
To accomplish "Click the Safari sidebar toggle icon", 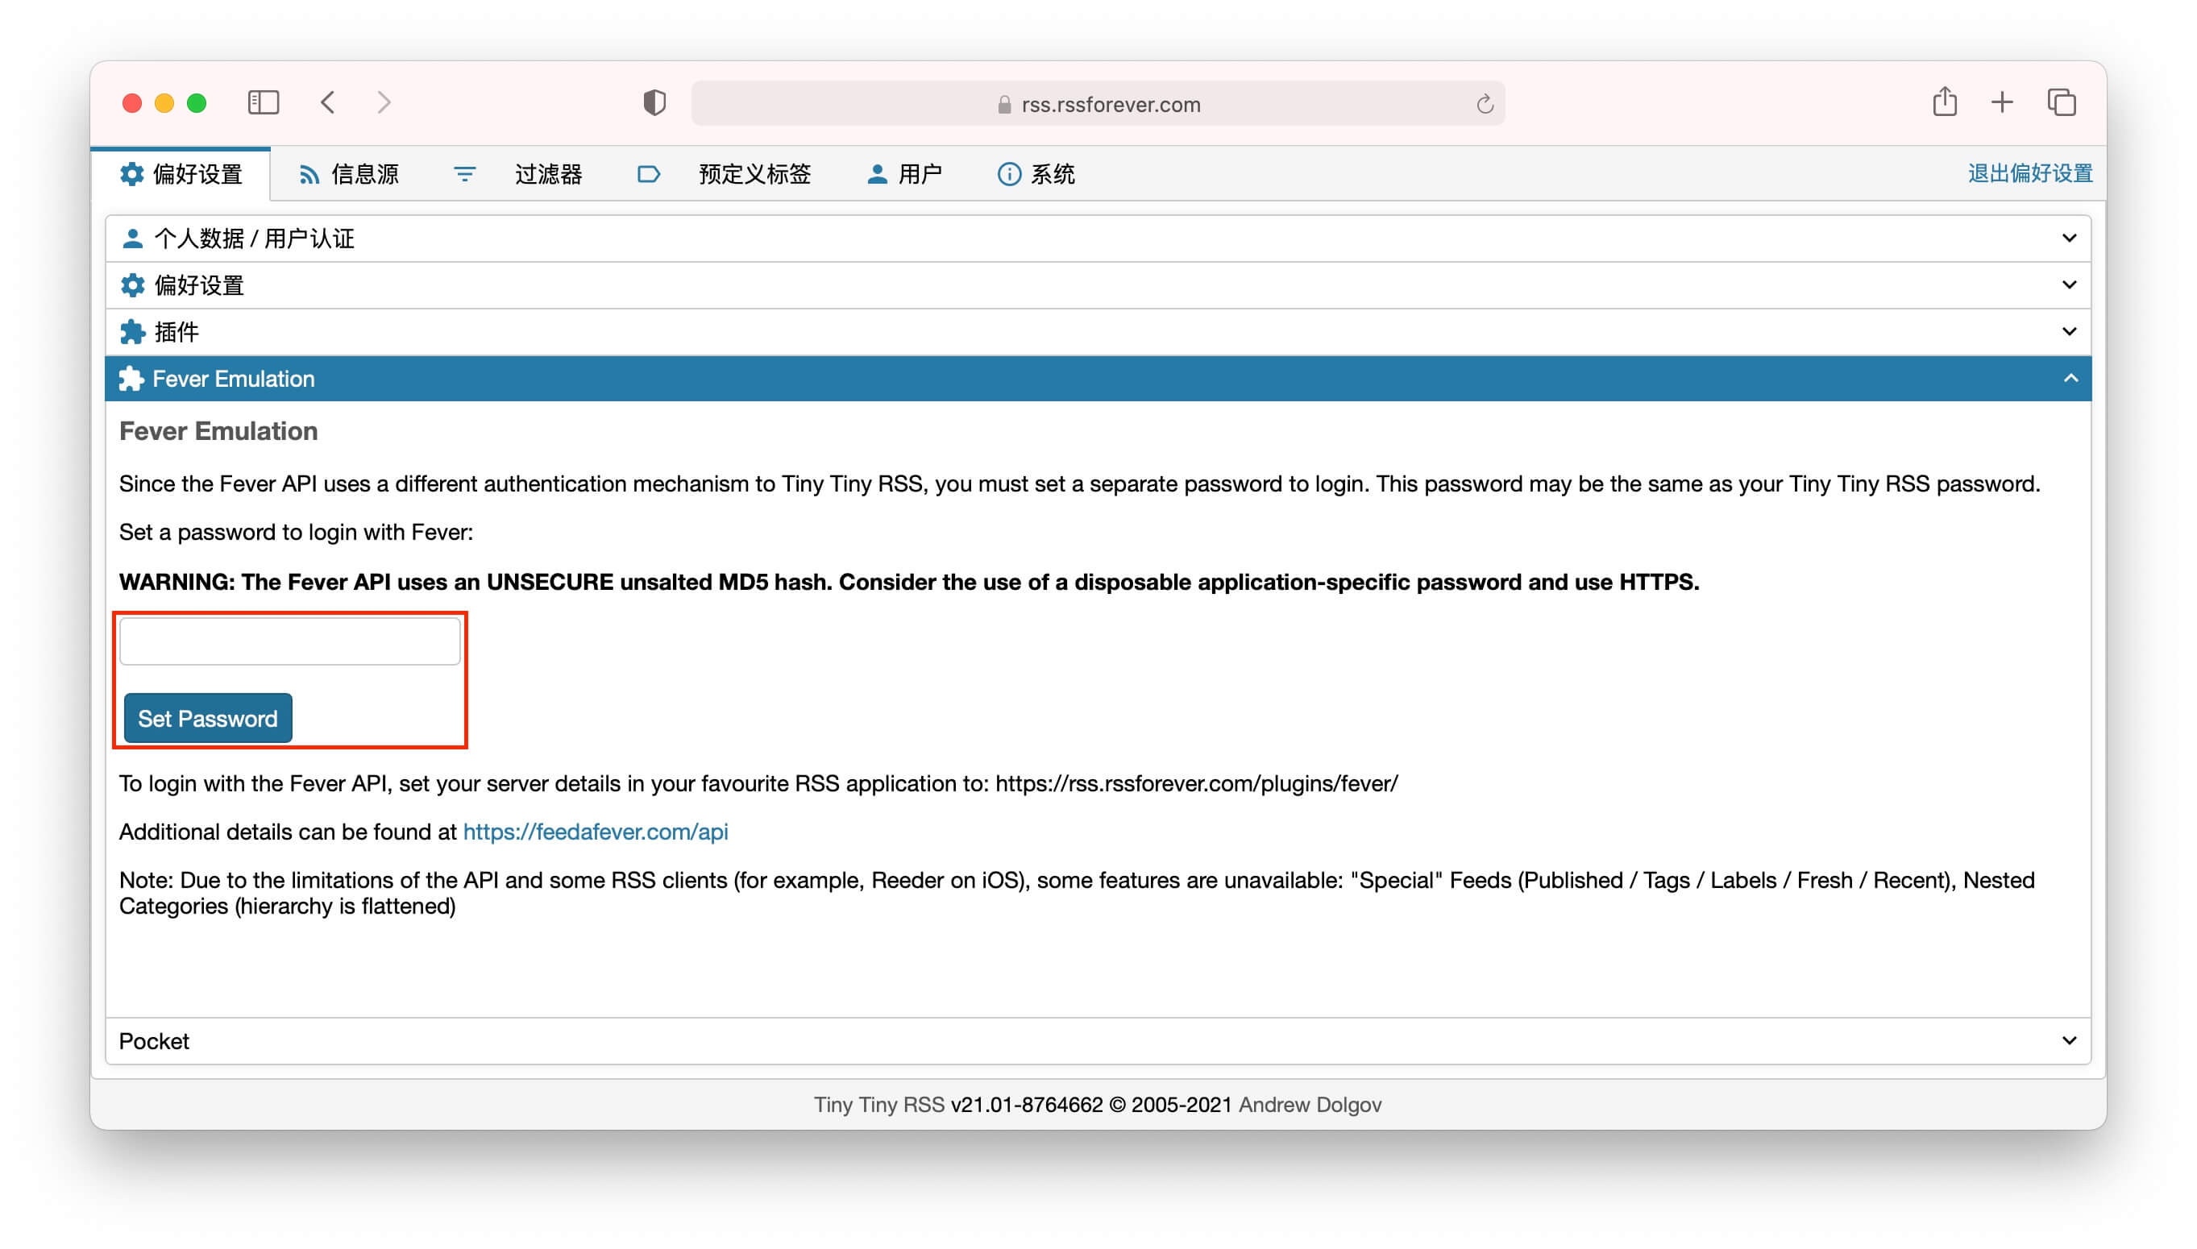I will point(264,103).
